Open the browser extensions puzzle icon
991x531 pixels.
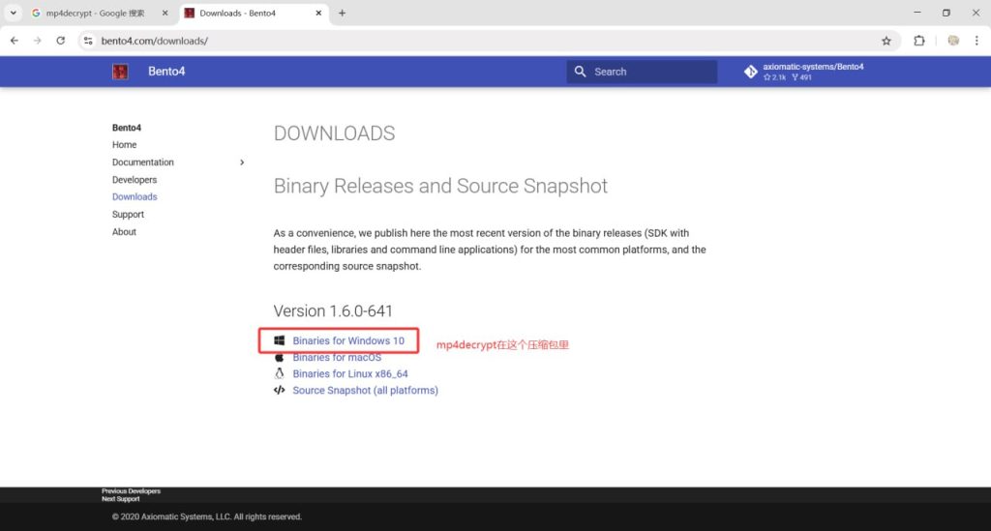pos(919,41)
